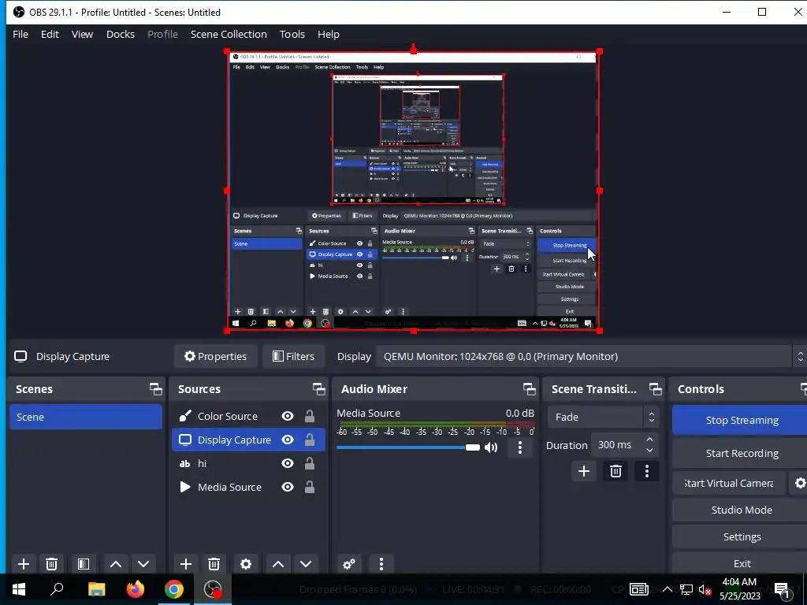
Task: Float the Scenes dock icon
Action: [x=155, y=389]
